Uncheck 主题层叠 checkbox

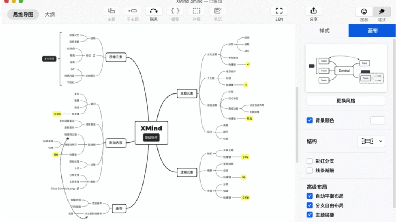coord(310,215)
